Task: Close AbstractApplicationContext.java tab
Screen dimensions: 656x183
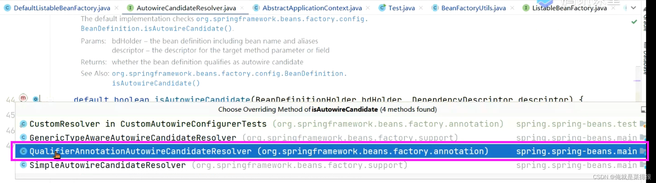Action: pos(368,8)
